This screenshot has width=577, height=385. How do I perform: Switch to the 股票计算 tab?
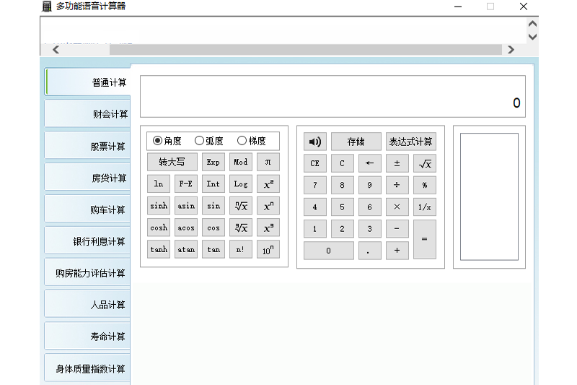click(x=87, y=146)
